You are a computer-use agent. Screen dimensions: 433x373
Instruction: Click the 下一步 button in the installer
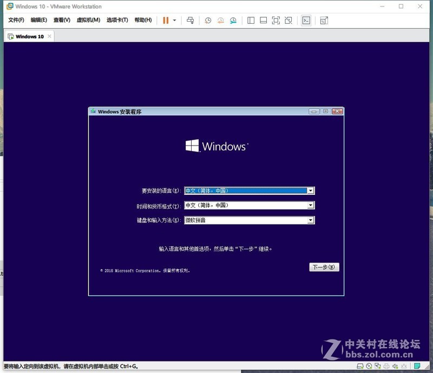pyautogui.click(x=323, y=267)
